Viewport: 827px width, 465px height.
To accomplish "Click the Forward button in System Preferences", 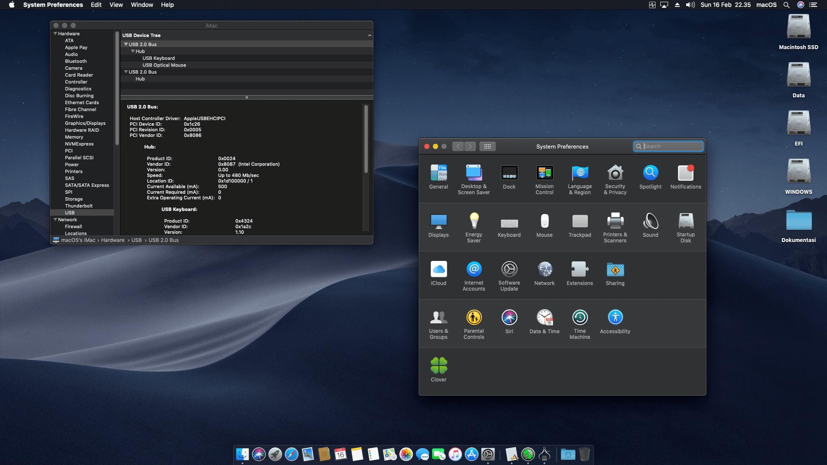I will (x=470, y=146).
